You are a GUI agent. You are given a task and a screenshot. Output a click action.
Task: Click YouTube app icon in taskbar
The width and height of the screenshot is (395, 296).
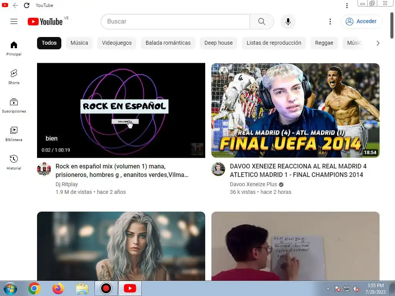130,288
